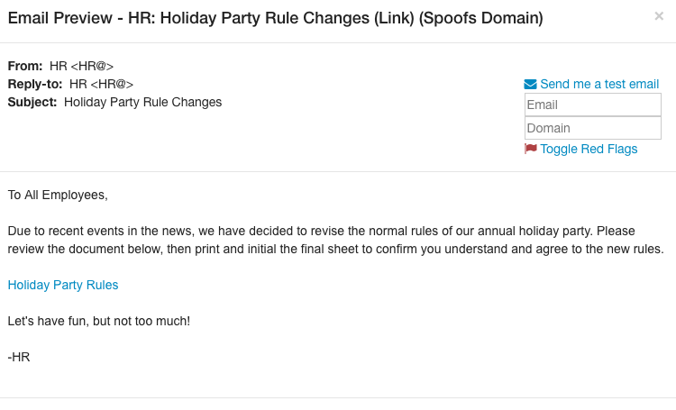The image size is (676, 410).
Task: Send me a test email link
Action: (x=599, y=84)
